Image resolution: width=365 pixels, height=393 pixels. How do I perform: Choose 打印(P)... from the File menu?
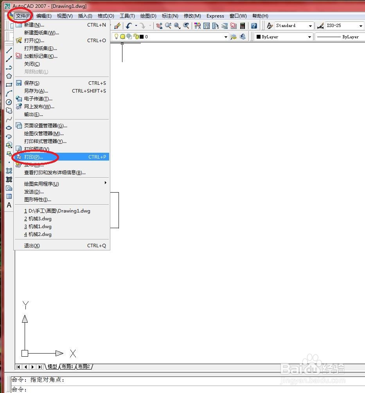click(62, 157)
